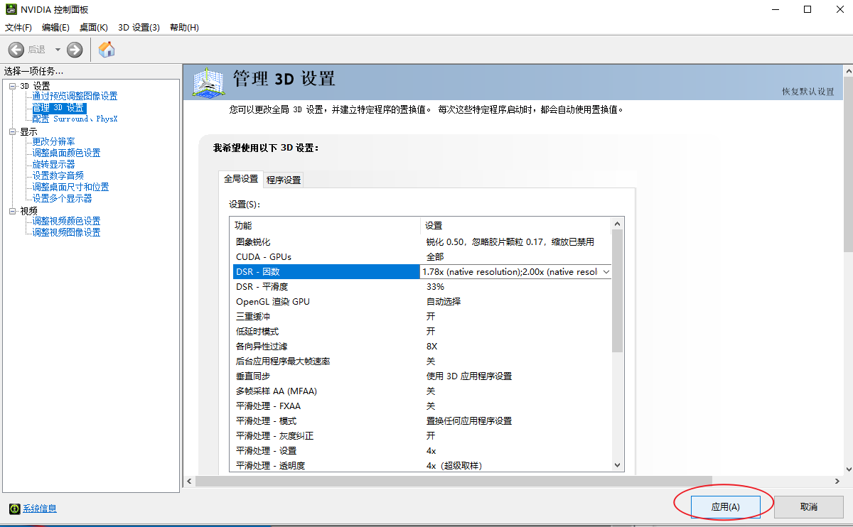This screenshot has height=527, width=853.
Task: Click the forward navigation arrow icon
Action: click(x=73, y=50)
